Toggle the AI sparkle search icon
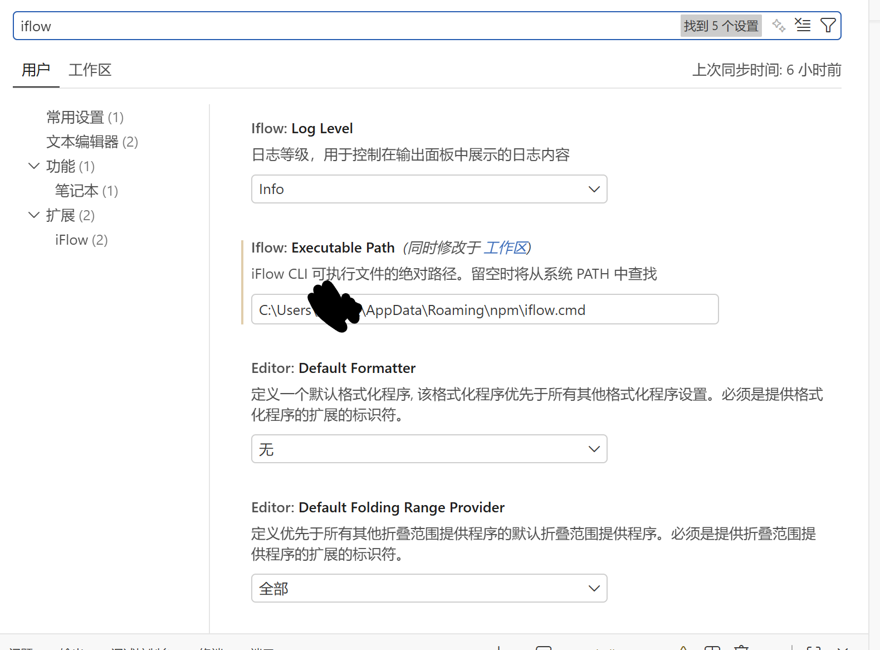Screen dimensions: 880x650 point(779,26)
